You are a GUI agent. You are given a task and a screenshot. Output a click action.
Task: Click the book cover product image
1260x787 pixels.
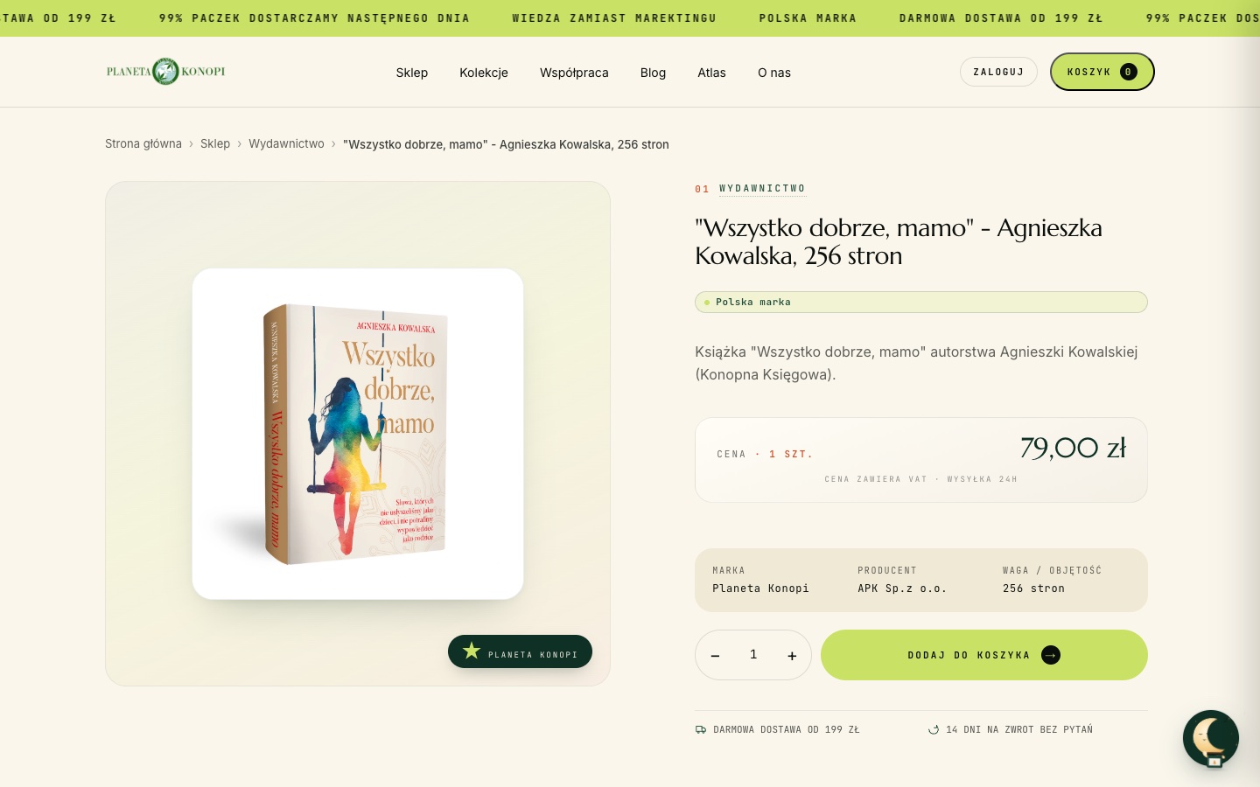(358, 434)
